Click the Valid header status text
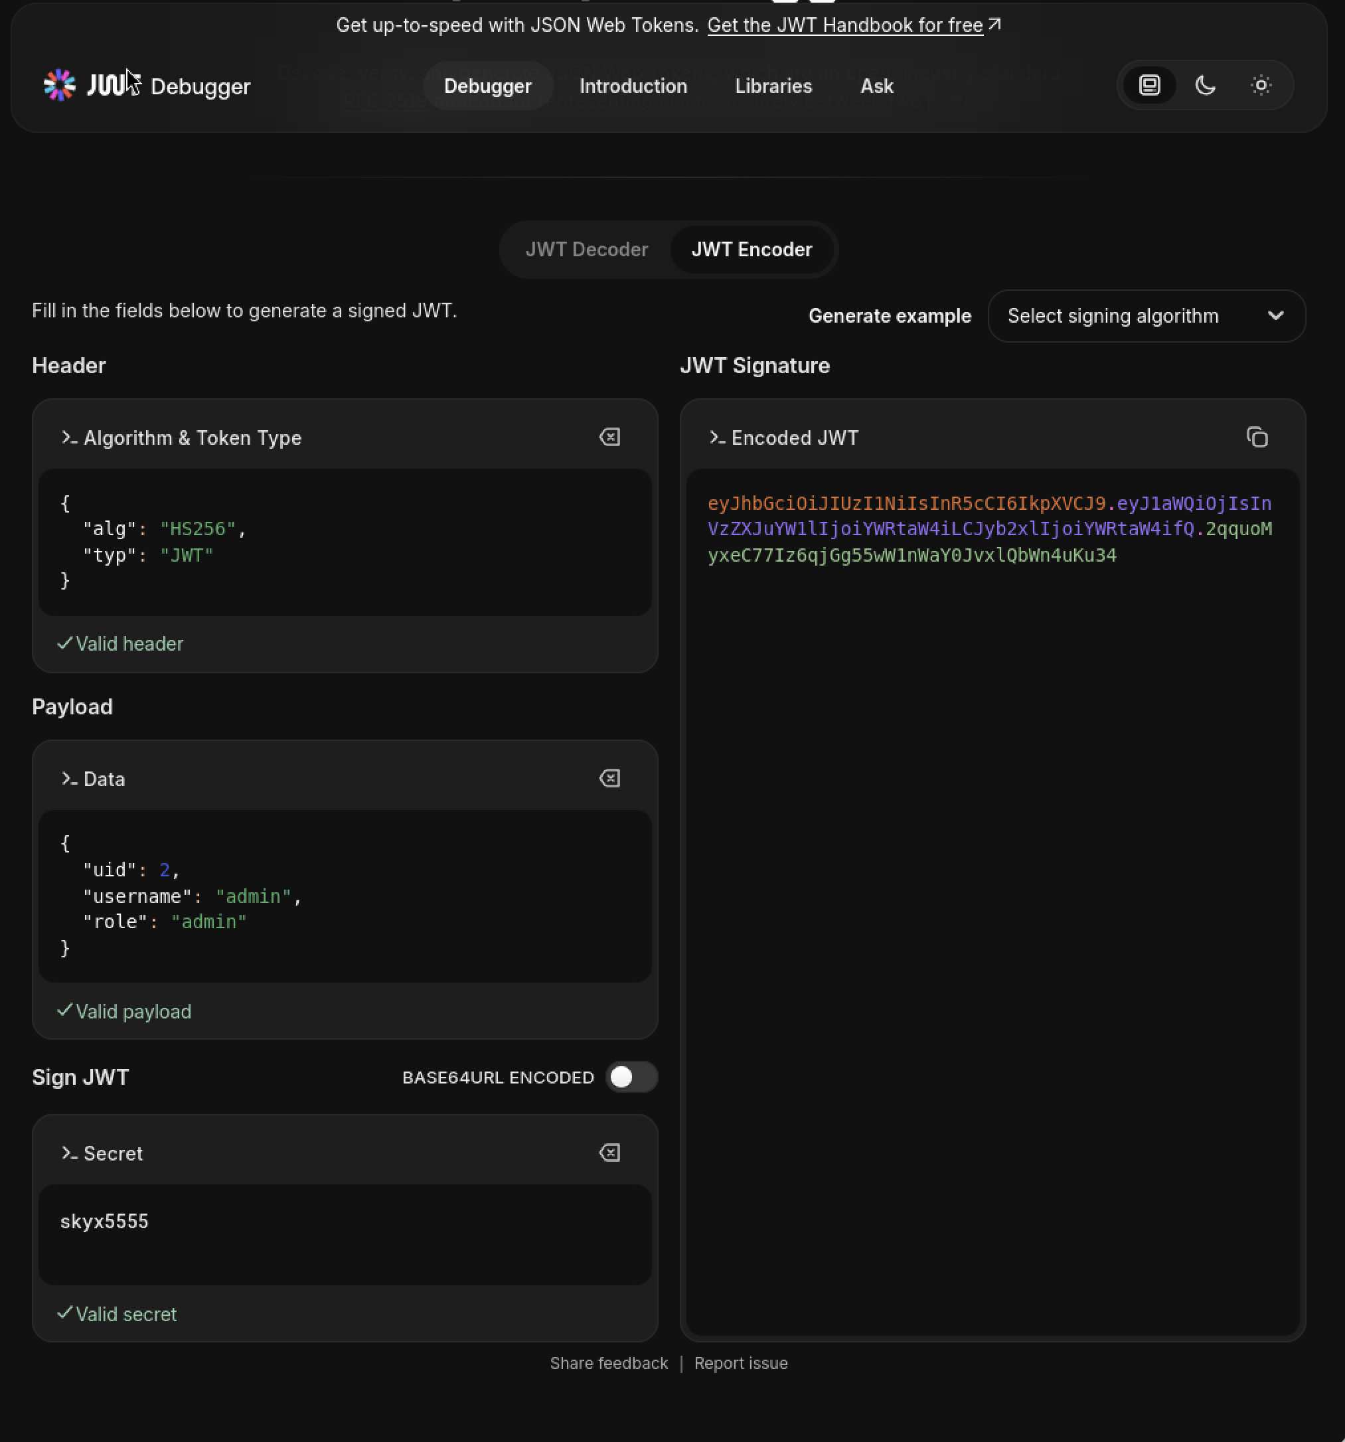This screenshot has height=1442, width=1345. [129, 643]
